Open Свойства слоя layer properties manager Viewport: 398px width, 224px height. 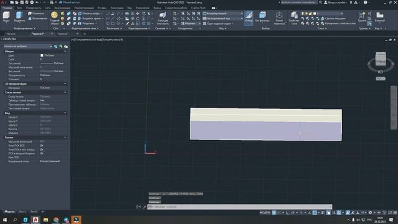pyautogui.click(x=294, y=18)
